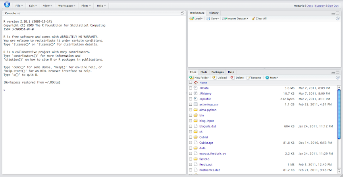Open the Plots menu dropdown
Viewport: 343px width, 177px height.
[86, 6]
